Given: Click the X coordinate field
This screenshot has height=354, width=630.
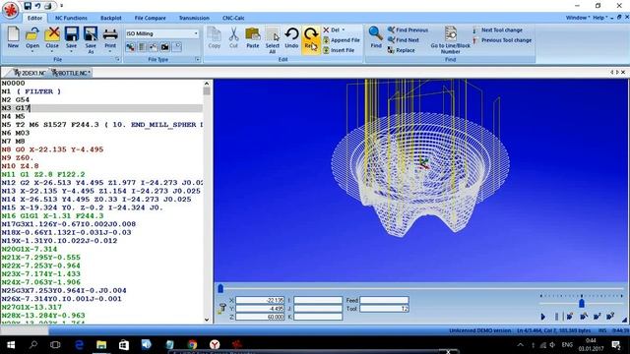Looking at the screenshot, I should point(260,300).
